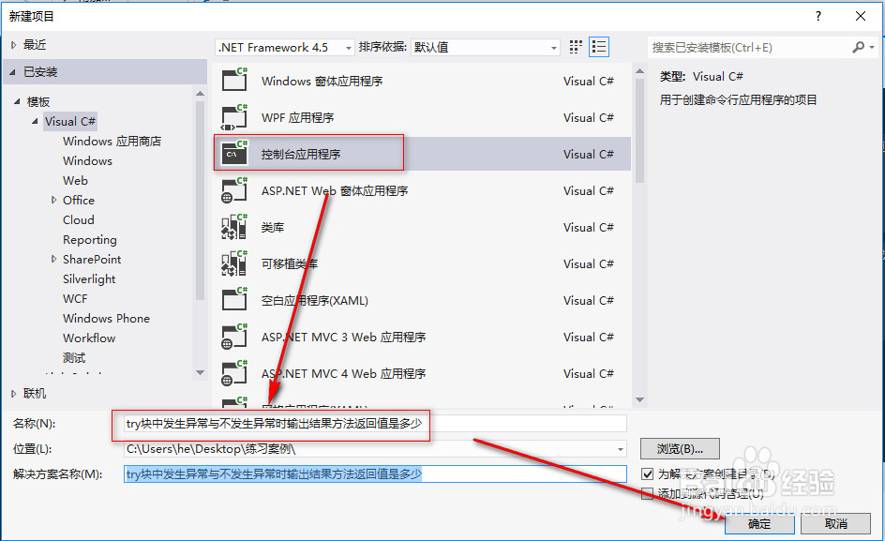This screenshot has width=885, height=541.
Task: Select the Reporting tree item
Action: click(x=90, y=240)
